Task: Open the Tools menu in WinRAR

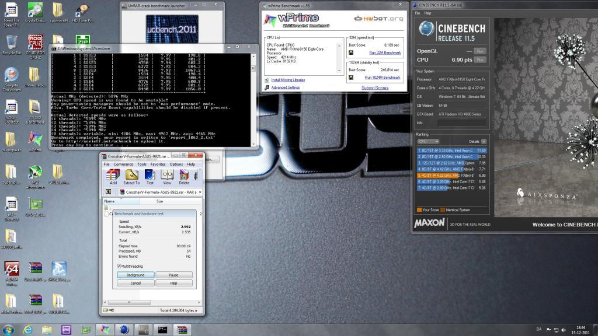Action: point(141,164)
